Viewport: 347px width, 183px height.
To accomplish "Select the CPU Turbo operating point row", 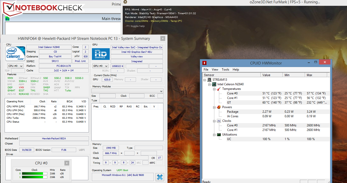I will pyautogui.click(x=47, y=118).
